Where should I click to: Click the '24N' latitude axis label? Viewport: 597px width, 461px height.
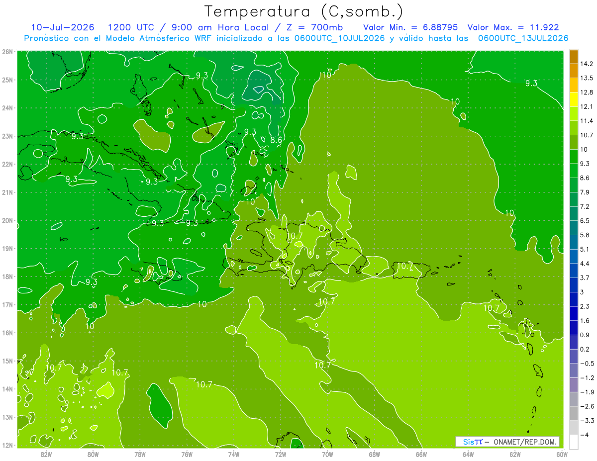click(x=7, y=108)
